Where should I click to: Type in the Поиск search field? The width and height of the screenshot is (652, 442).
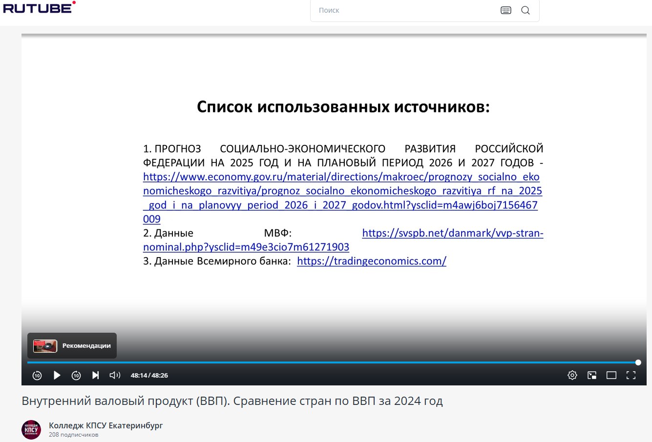(x=405, y=10)
